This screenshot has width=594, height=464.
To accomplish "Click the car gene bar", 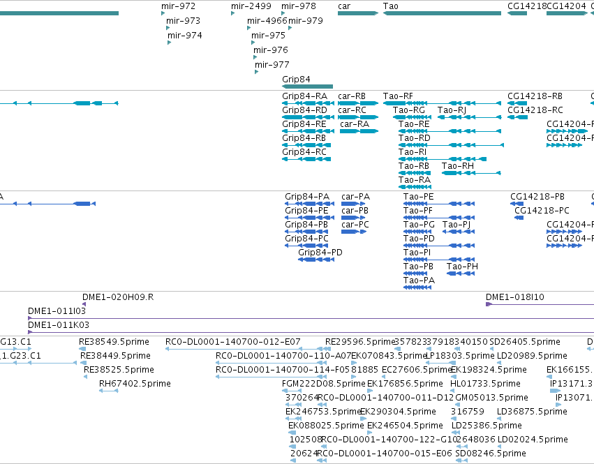I will (358, 13).
